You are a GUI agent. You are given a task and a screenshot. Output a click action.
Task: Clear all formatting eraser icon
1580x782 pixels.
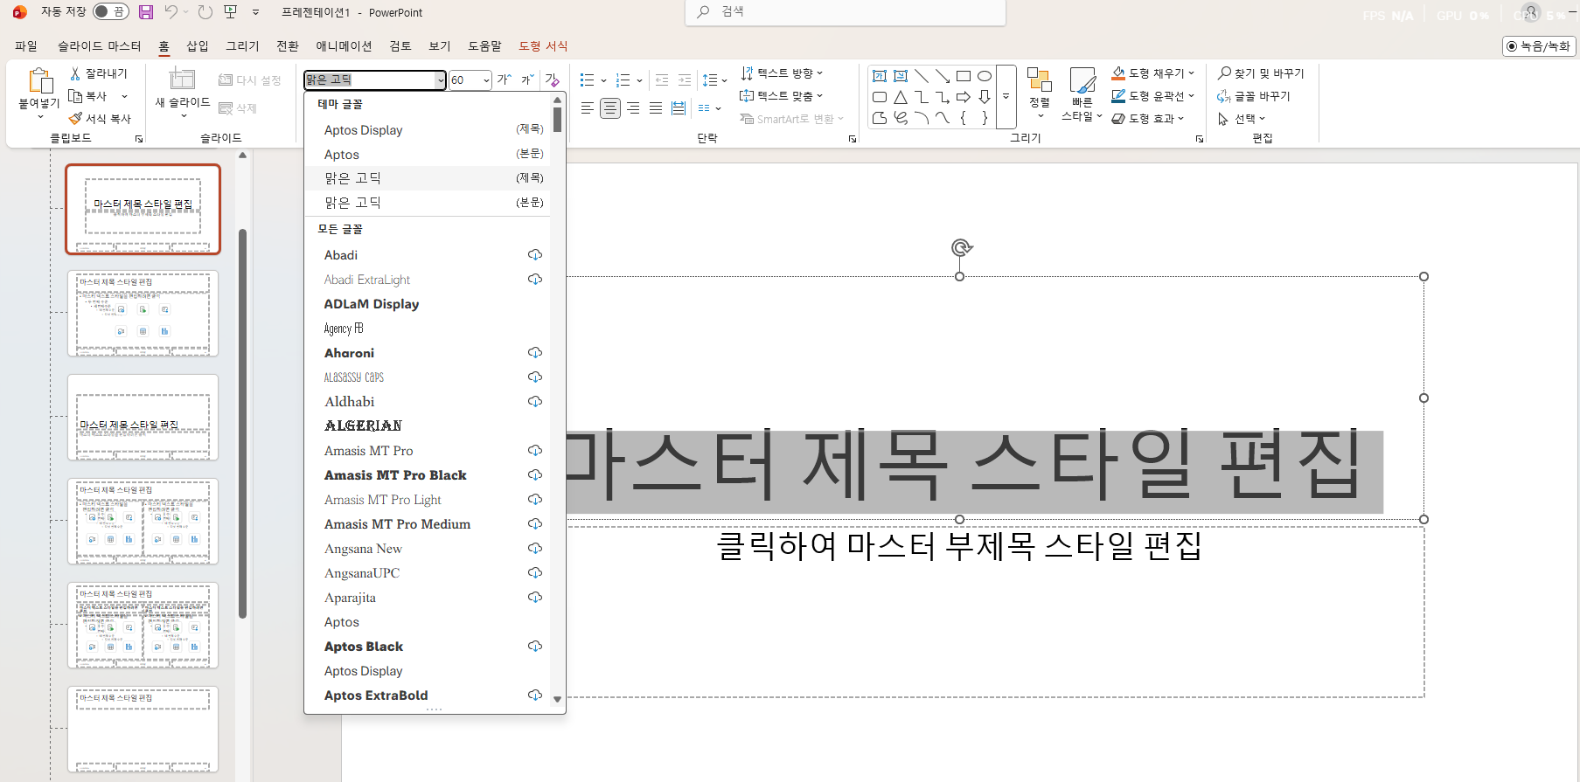[552, 80]
